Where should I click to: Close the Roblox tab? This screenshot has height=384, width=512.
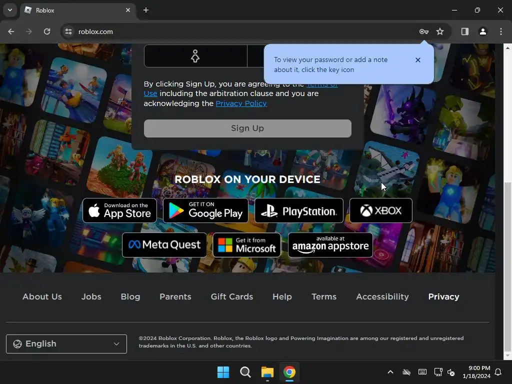pyautogui.click(x=128, y=10)
